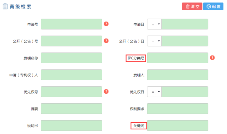Focus the IPC分类号 input field

click(x=178, y=58)
